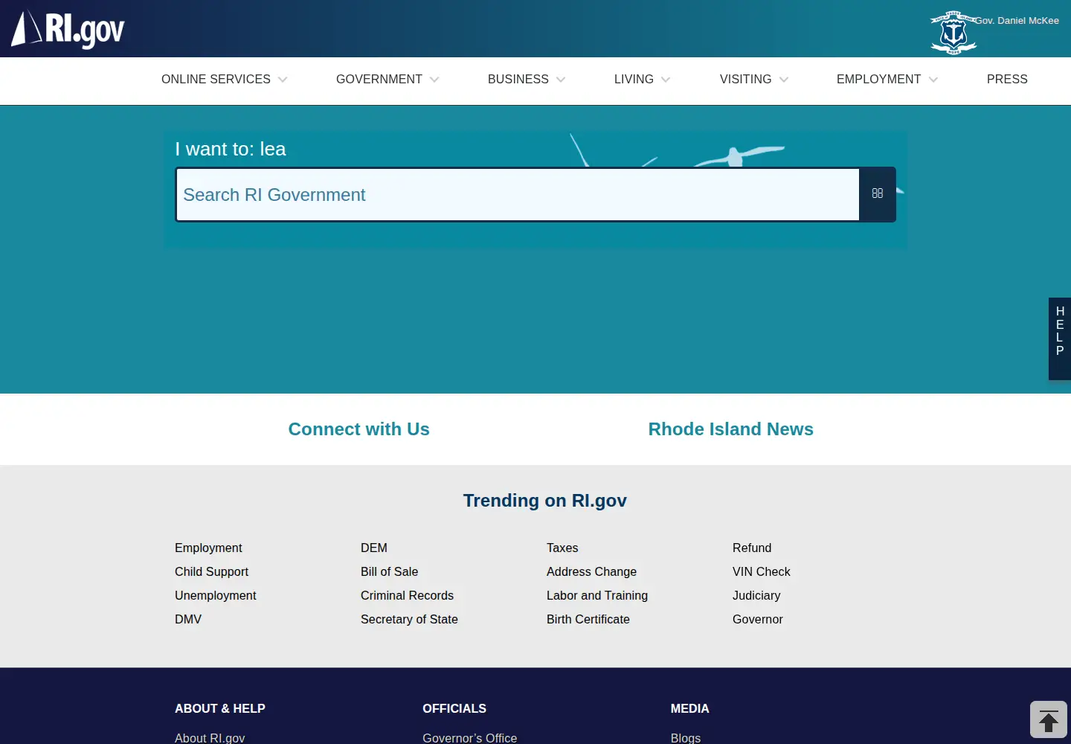Click the MEDIA footer heading
The width and height of the screenshot is (1071, 744).
point(690,708)
